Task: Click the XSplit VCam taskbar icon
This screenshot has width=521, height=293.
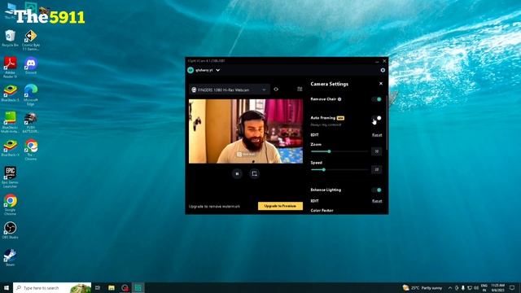Action: pos(138,287)
